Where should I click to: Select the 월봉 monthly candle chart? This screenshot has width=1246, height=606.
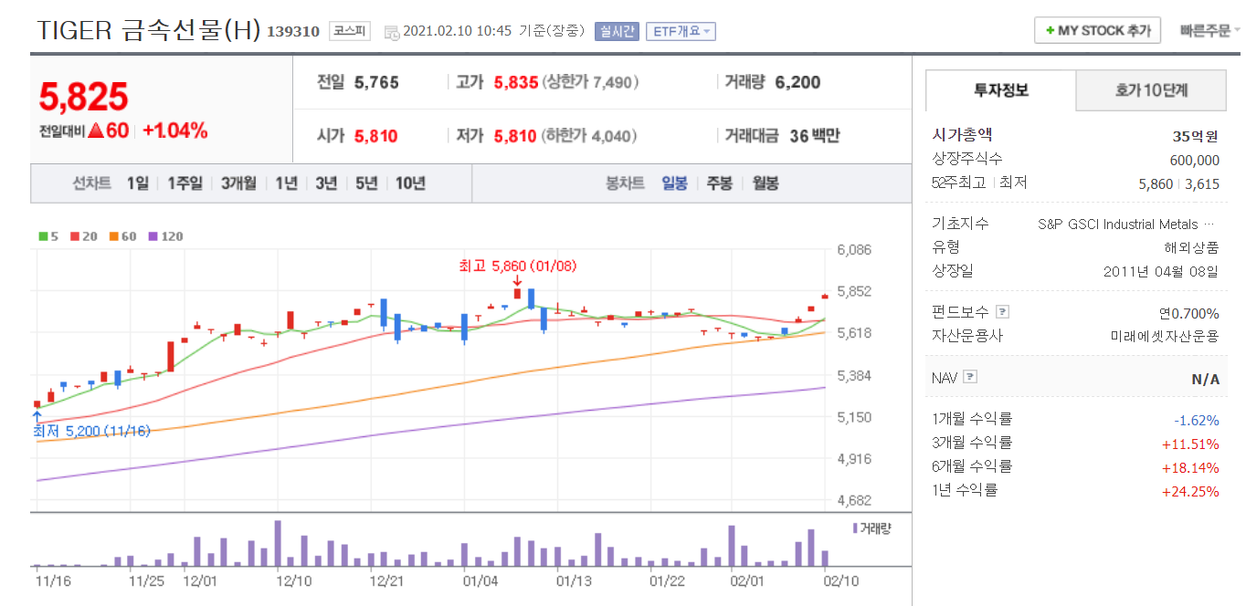pos(765,183)
